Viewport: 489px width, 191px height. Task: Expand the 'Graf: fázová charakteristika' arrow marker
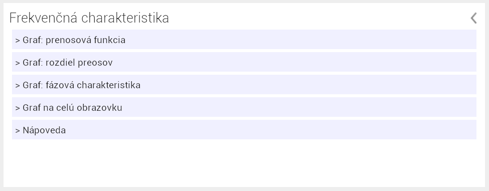click(x=18, y=86)
